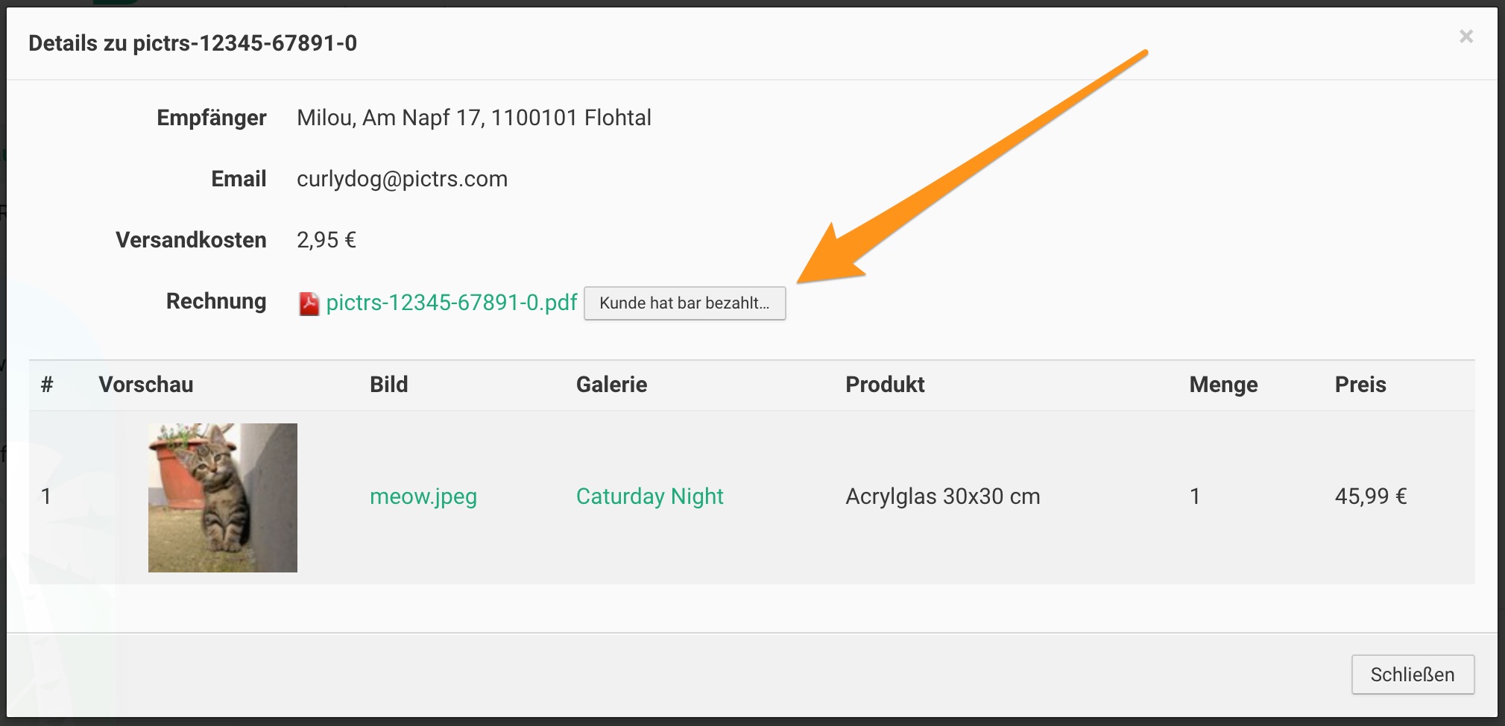Click the Produkt column header

pyautogui.click(x=885, y=385)
